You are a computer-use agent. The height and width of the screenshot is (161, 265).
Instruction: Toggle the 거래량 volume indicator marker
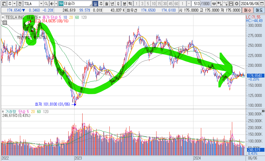(x=3, y=112)
